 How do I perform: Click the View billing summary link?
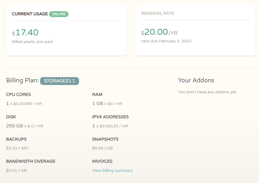(x=112, y=171)
